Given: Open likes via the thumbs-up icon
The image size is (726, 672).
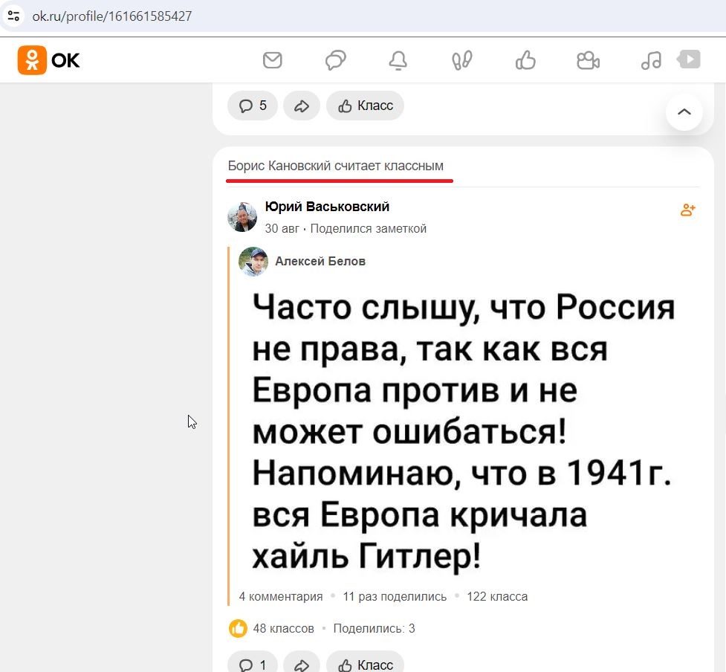Looking at the screenshot, I should coord(525,60).
